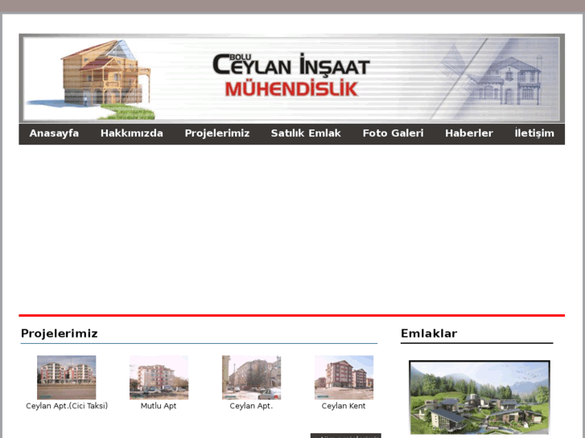Open the Ceylan Kent project thumbnail
585x438 pixels.
344,377
